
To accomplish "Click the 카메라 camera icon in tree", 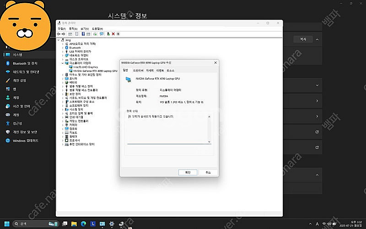I will (x=66, y=125).
